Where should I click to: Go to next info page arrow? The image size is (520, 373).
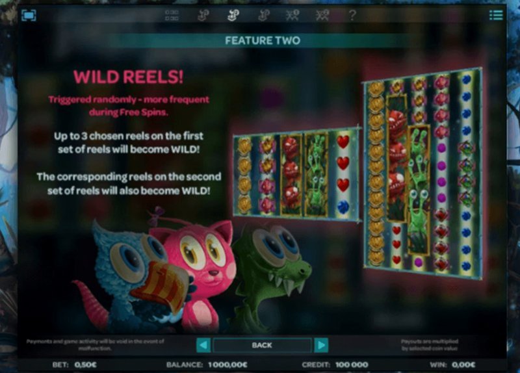[321, 346]
